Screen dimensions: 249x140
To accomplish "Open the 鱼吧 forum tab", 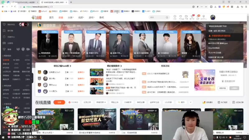I will (101, 17).
